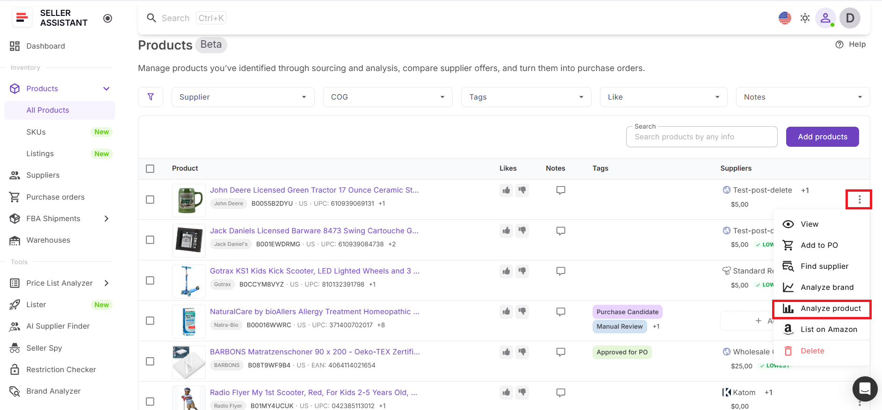Click the Brand Analyzer icon
The image size is (882, 410).
point(15,391)
